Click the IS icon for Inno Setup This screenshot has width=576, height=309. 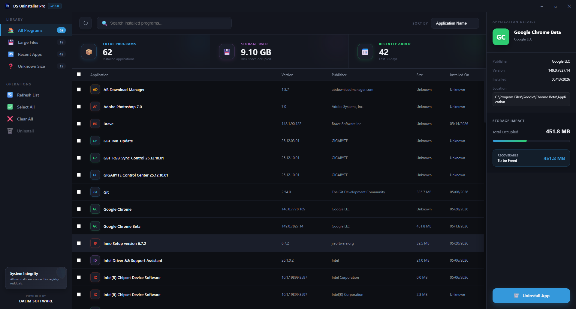pyautogui.click(x=95, y=243)
